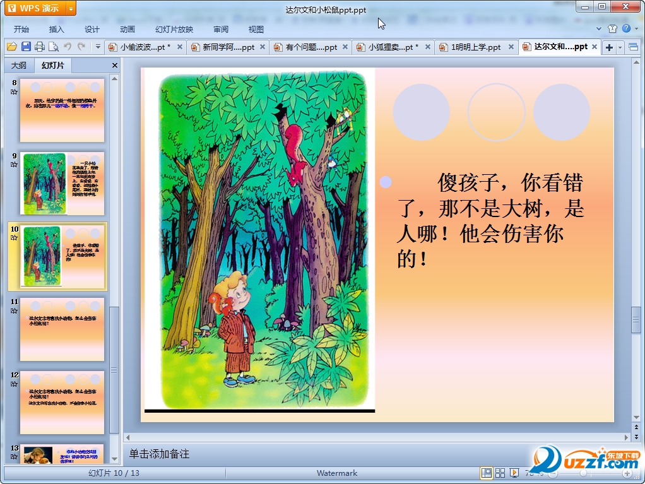Viewport: 645px width, 484px height.
Task: Open the 审阅 ribbon tab
Action: pyautogui.click(x=221, y=29)
